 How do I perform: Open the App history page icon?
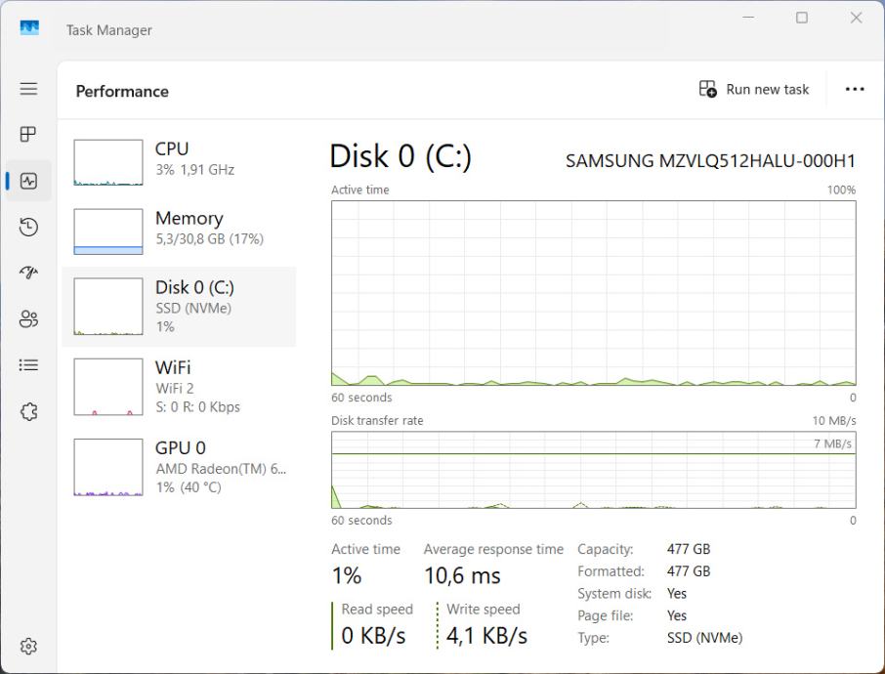click(28, 227)
